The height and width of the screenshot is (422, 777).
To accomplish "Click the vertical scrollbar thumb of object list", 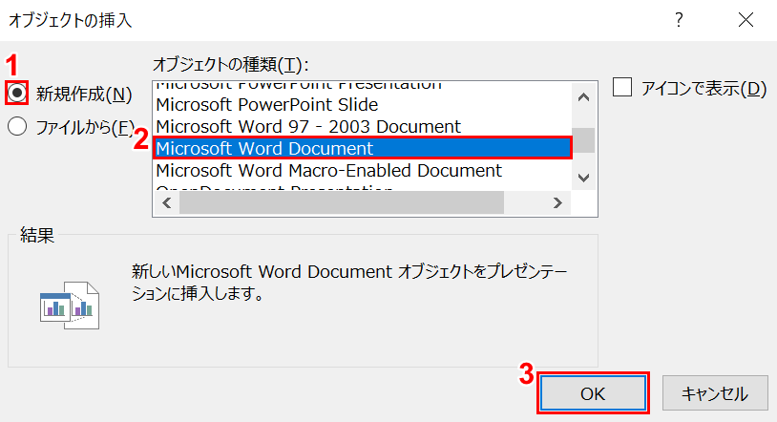I will (582, 140).
